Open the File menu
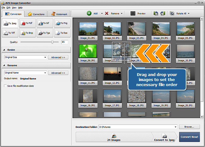Image resolution: width=205 pixels, height=147 pixels. coord(3,8)
